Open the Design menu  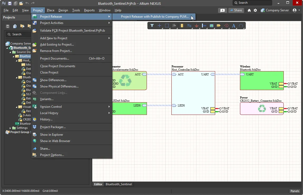coord(63,10)
